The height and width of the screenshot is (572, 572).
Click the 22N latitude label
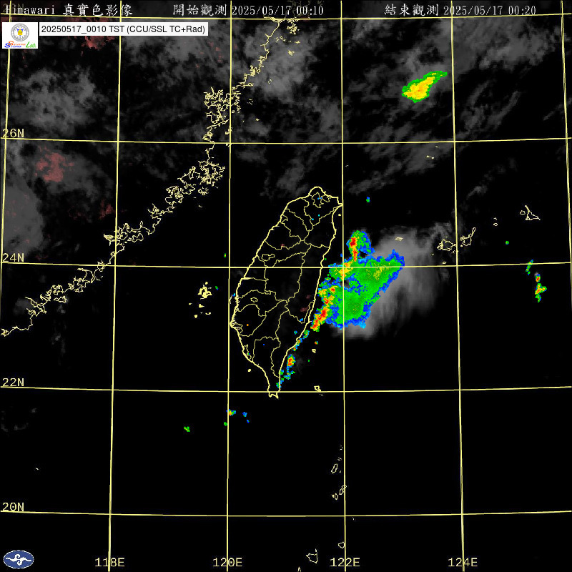(13, 383)
